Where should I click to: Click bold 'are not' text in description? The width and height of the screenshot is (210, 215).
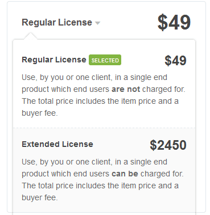point(126,89)
